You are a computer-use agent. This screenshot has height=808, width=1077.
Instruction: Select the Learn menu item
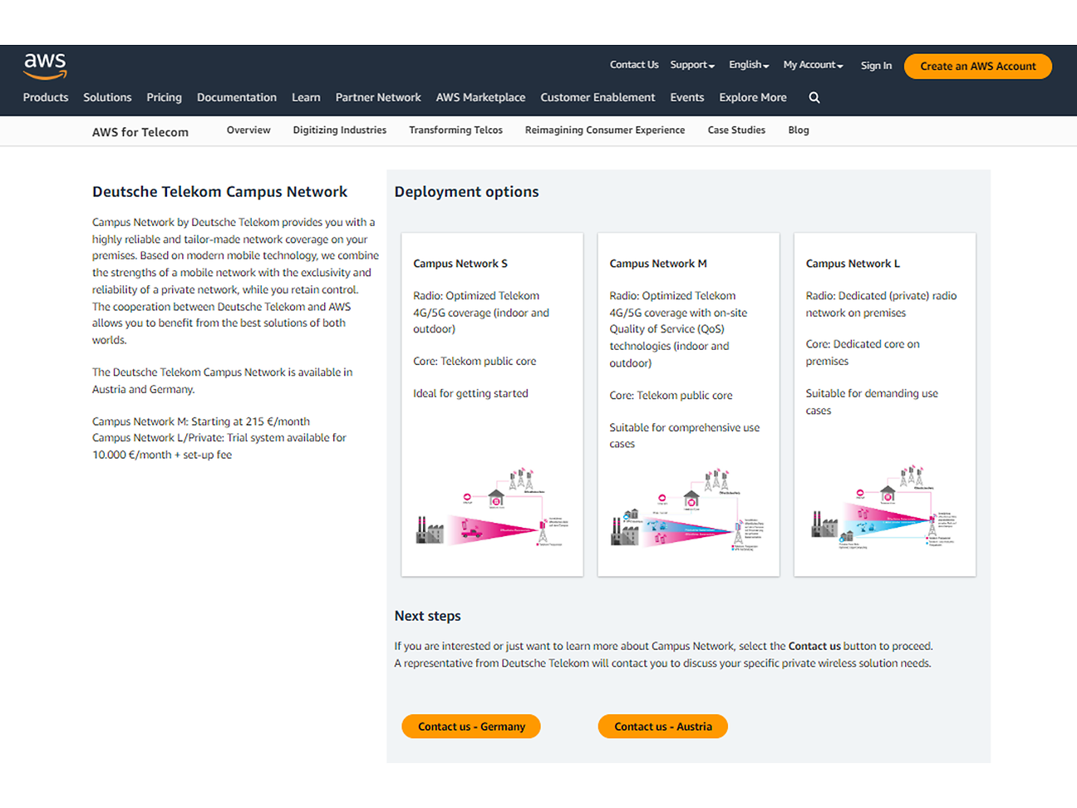coord(306,97)
